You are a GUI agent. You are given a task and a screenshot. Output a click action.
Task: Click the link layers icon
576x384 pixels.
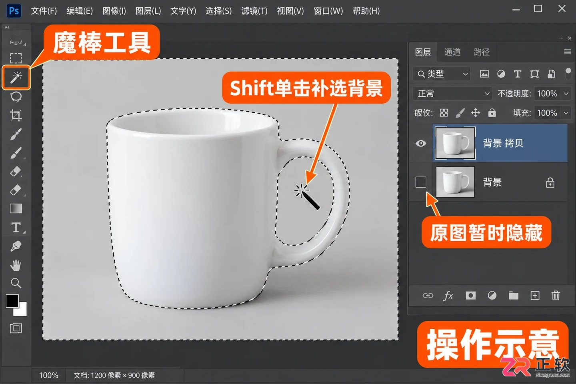428,296
